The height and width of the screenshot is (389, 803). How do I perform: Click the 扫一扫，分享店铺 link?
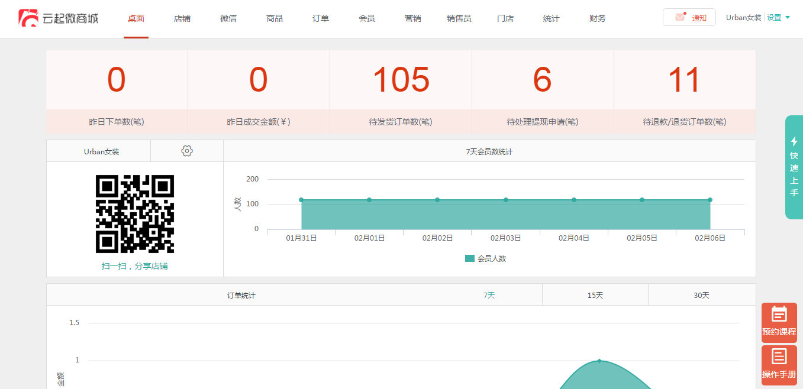[135, 266]
